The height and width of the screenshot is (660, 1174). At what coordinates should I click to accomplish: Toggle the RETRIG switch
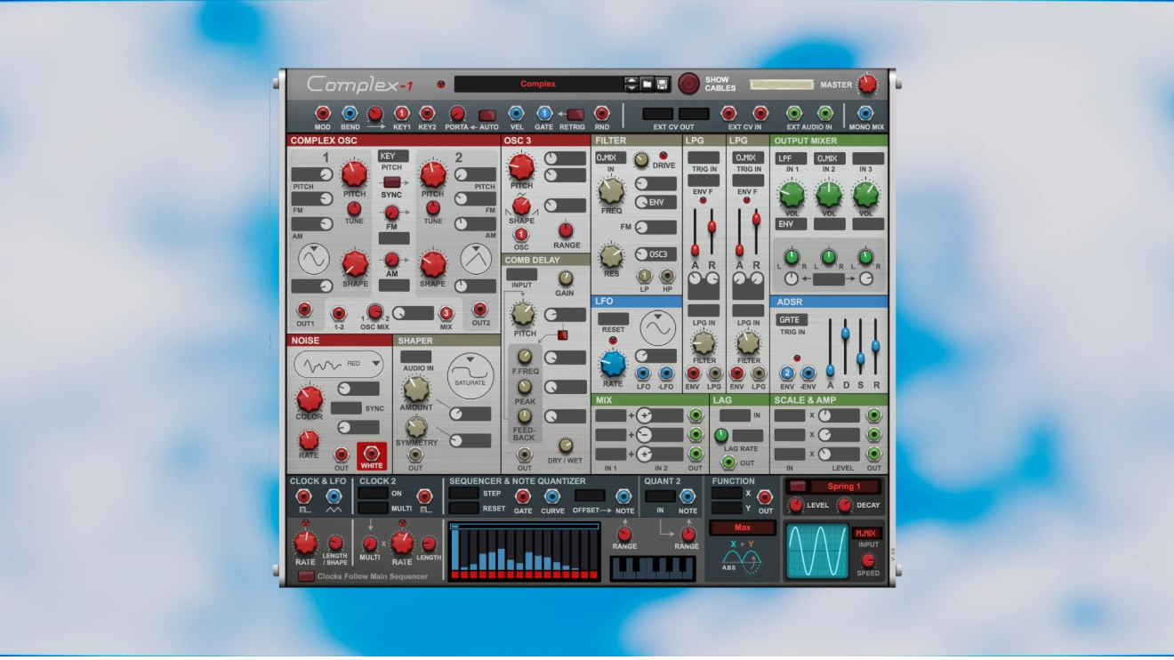[x=575, y=114]
